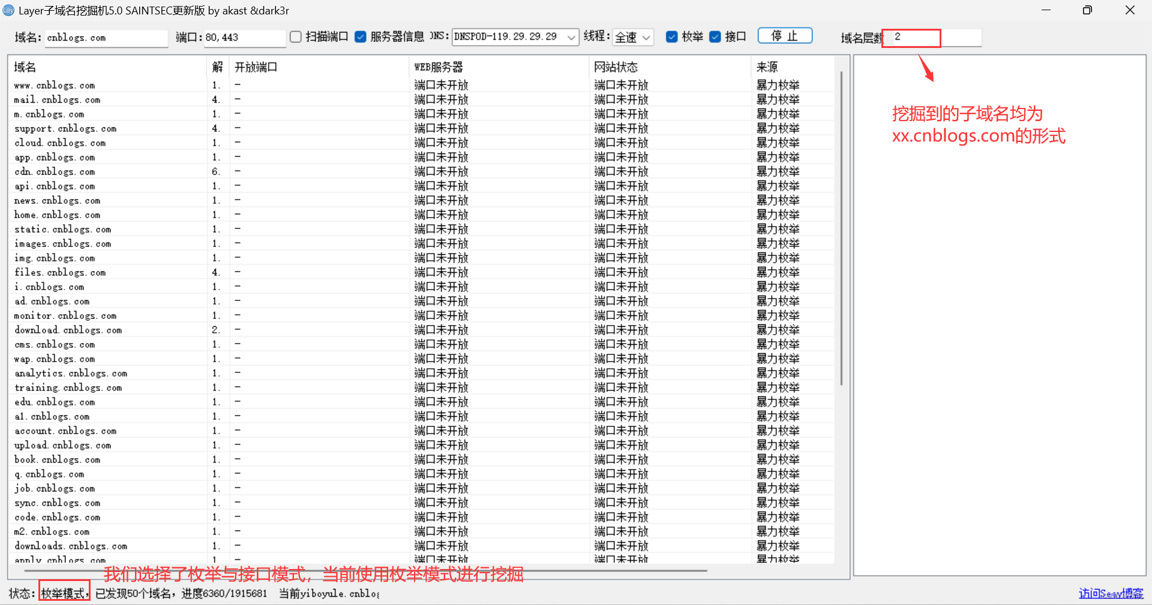
Task: Click the vertical scrollbar of results list
Action: 842,228
